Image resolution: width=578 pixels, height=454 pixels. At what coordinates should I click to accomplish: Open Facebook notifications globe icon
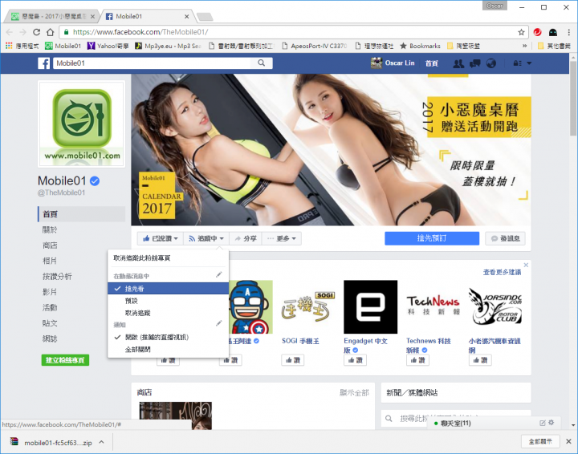click(x=491, y=63)
